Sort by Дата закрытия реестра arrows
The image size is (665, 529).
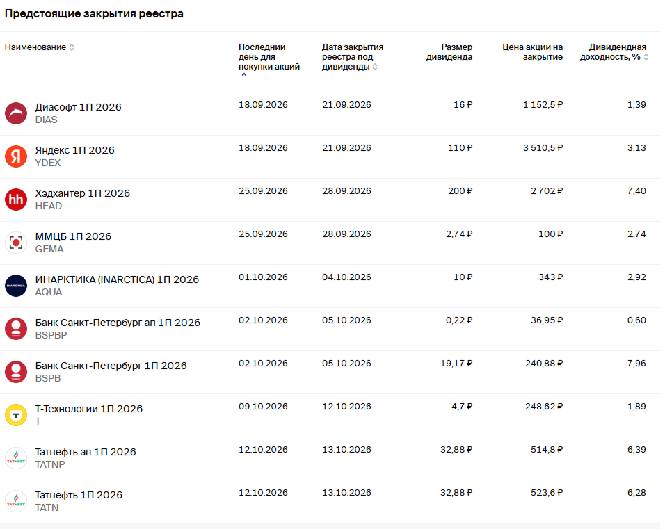click(x=375, y=67)
